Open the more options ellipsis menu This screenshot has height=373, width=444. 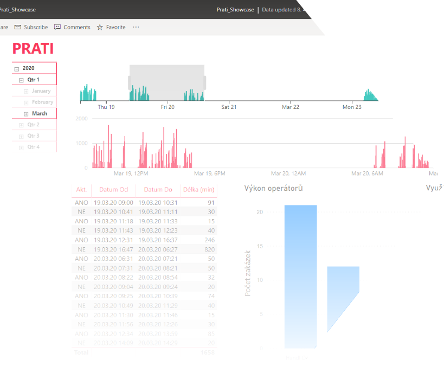coord(136,27)
